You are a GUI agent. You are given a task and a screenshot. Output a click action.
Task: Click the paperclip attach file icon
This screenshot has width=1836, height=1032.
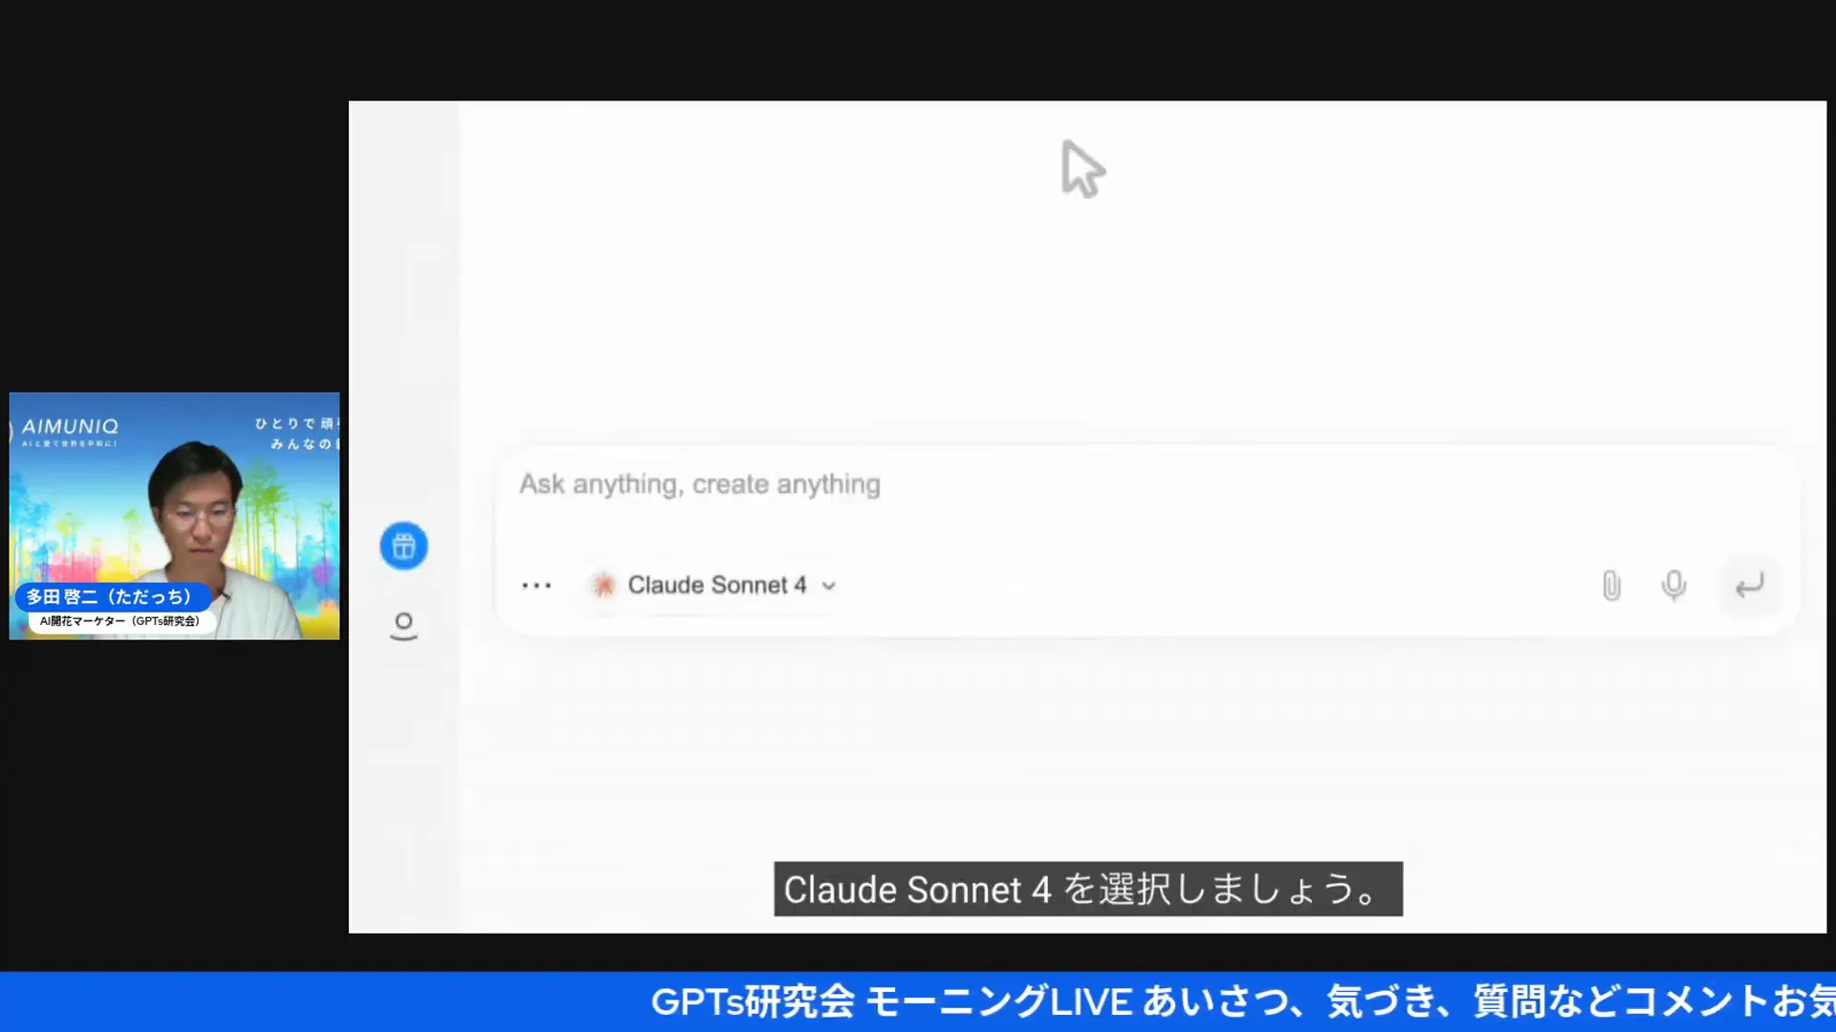pos(1611,585)
